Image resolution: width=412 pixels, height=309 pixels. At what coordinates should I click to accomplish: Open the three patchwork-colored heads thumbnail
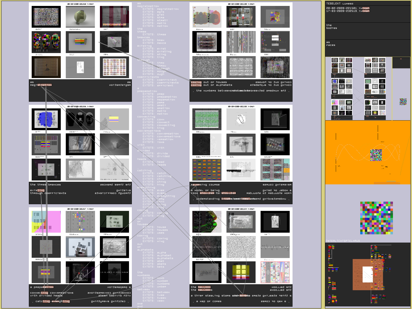(x=46, y=42)
